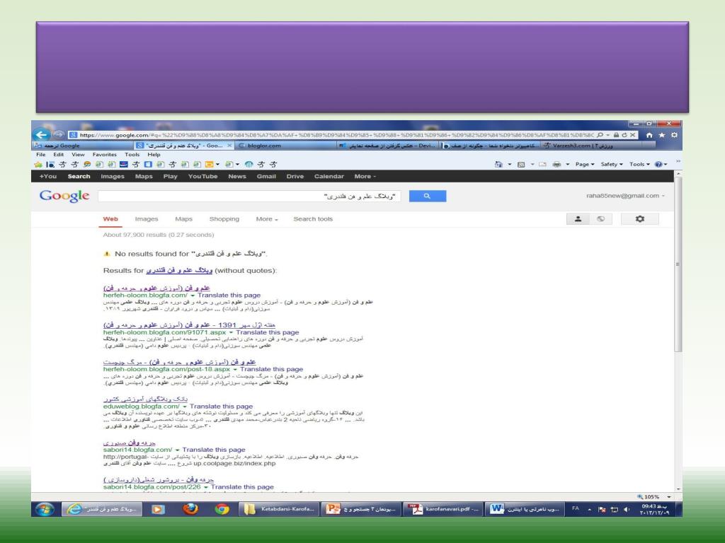Click the blue Help question mark icon
The width and height of the screenshot is (725, 543).
[658, 164]
